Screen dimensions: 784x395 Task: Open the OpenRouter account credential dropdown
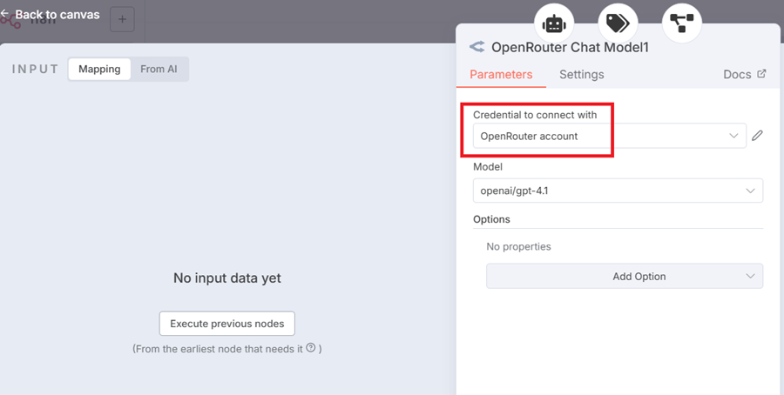(x=609, y=136)
